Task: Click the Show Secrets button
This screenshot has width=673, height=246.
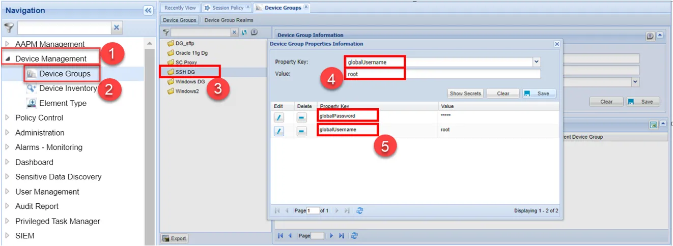Action: click(465, 94)
